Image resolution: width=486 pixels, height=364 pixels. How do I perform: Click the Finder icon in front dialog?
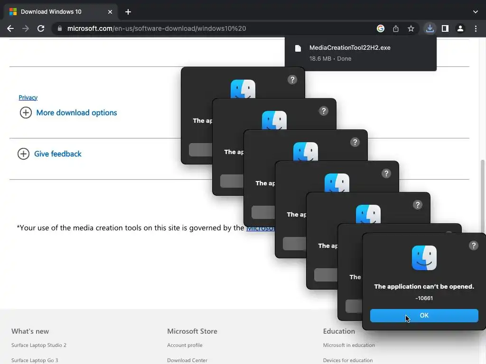pyautogui.click(x=424, y=258)
